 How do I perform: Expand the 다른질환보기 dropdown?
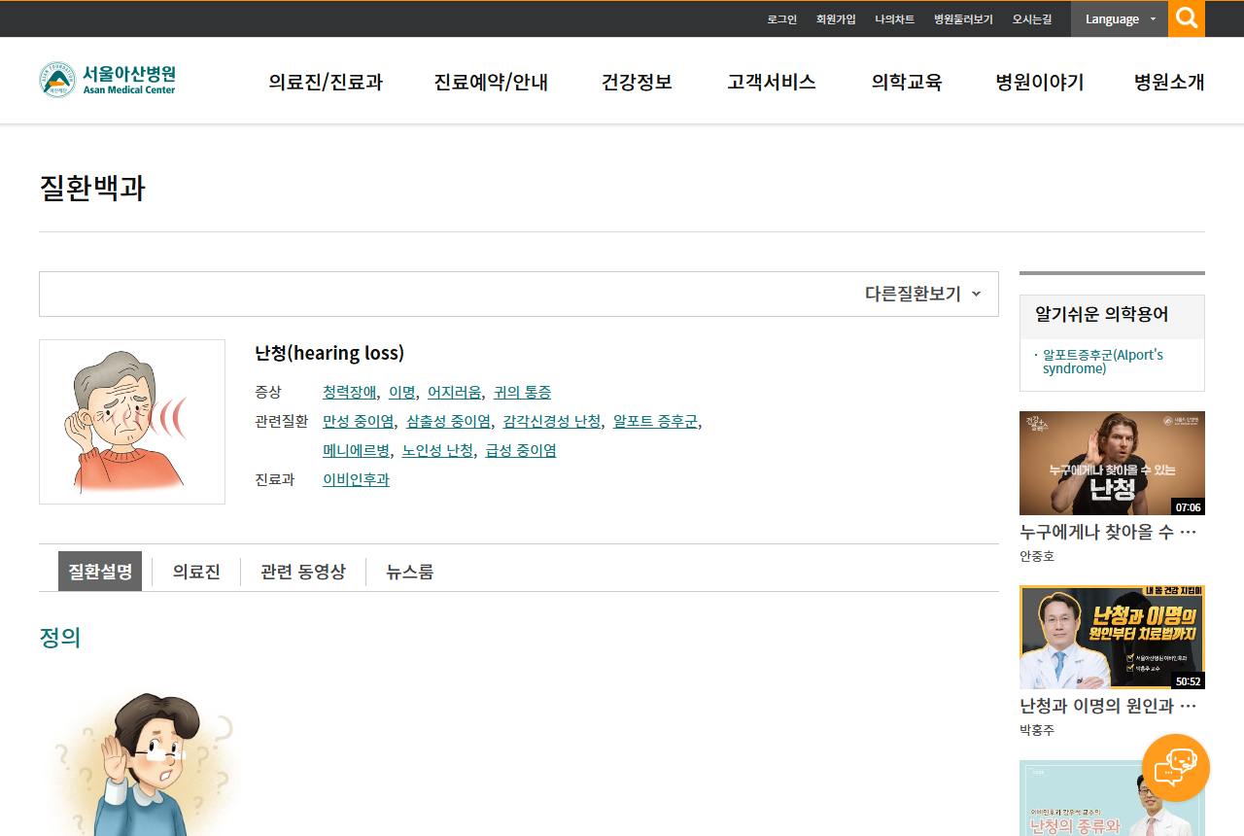click(x=922, y=294)
